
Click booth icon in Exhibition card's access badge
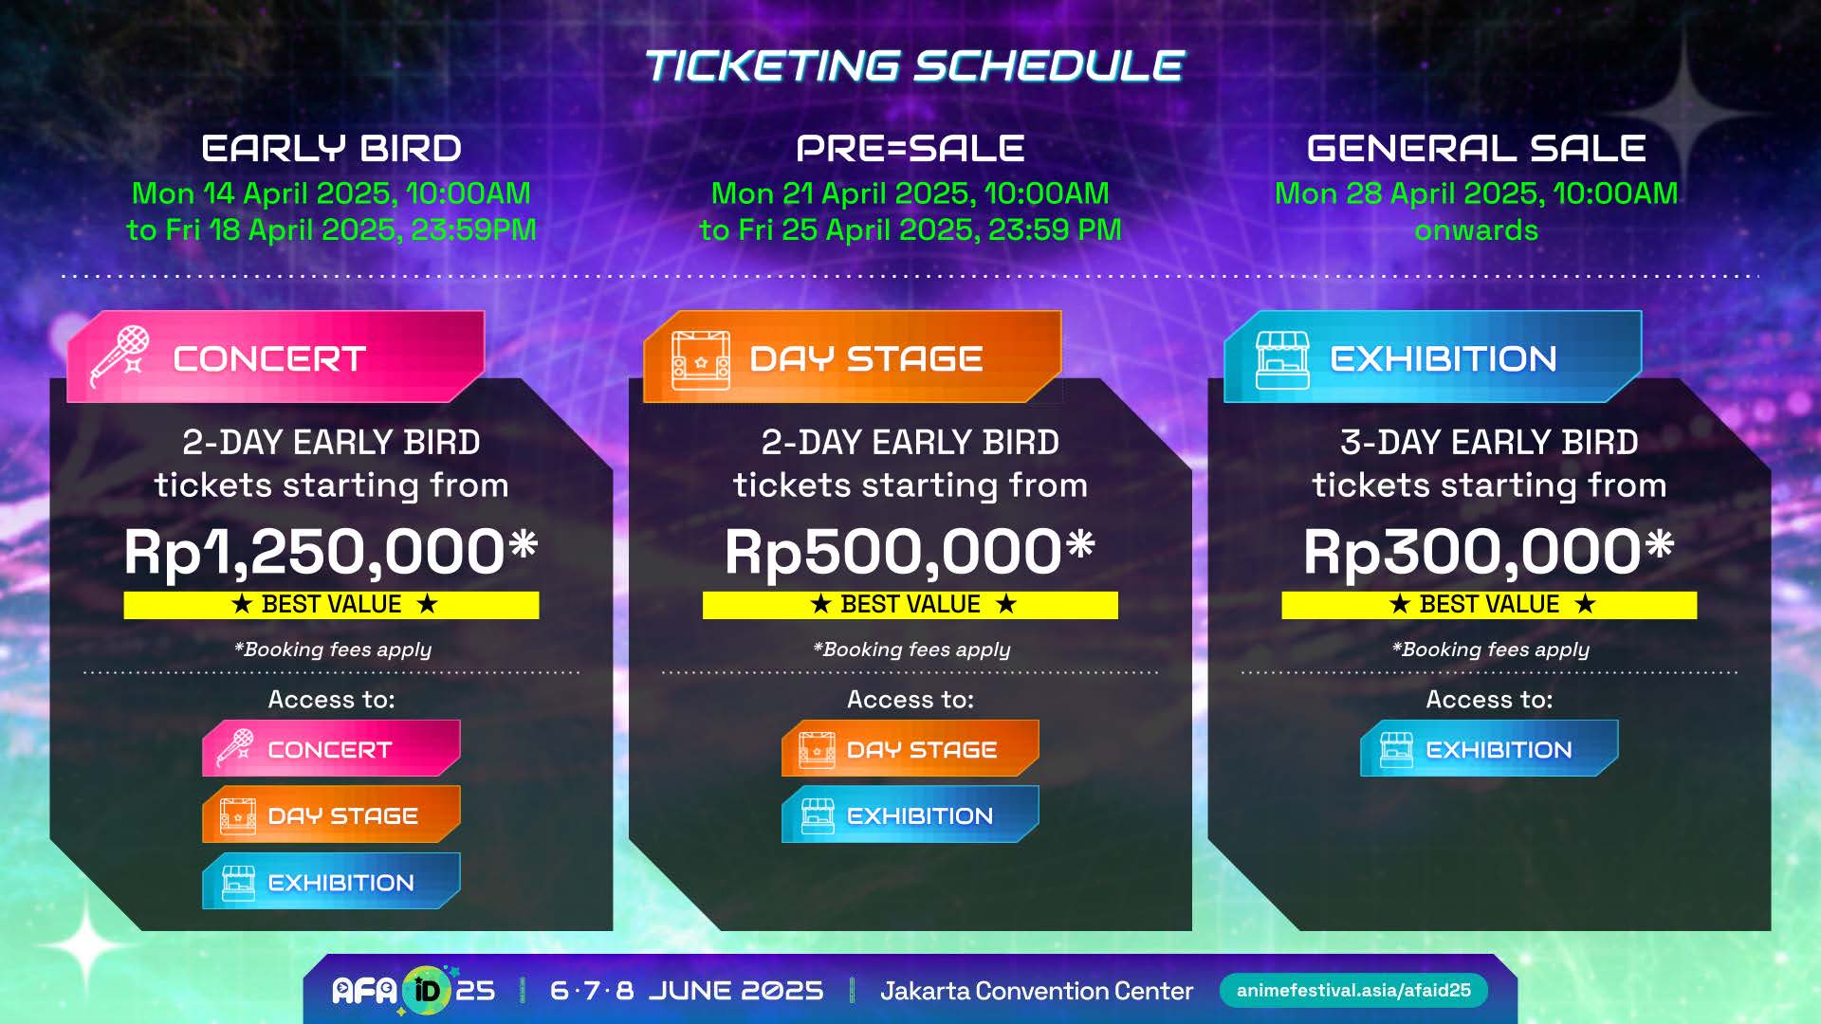[1395, 749]
